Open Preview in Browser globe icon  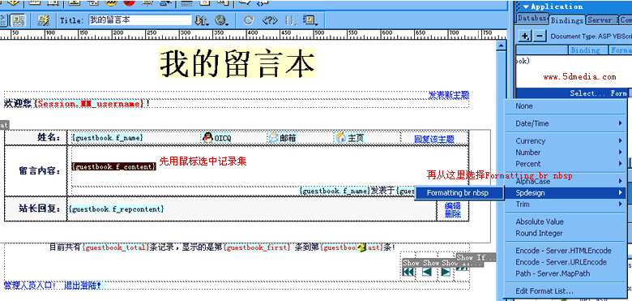(x=221, y=20)
